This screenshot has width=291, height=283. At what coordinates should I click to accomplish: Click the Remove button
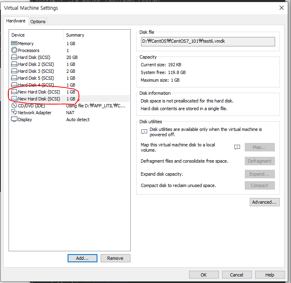(115, 258)
